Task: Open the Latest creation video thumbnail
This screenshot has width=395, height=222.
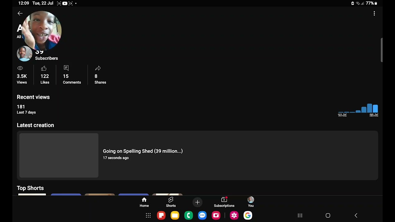Action: tap(59, 155)
